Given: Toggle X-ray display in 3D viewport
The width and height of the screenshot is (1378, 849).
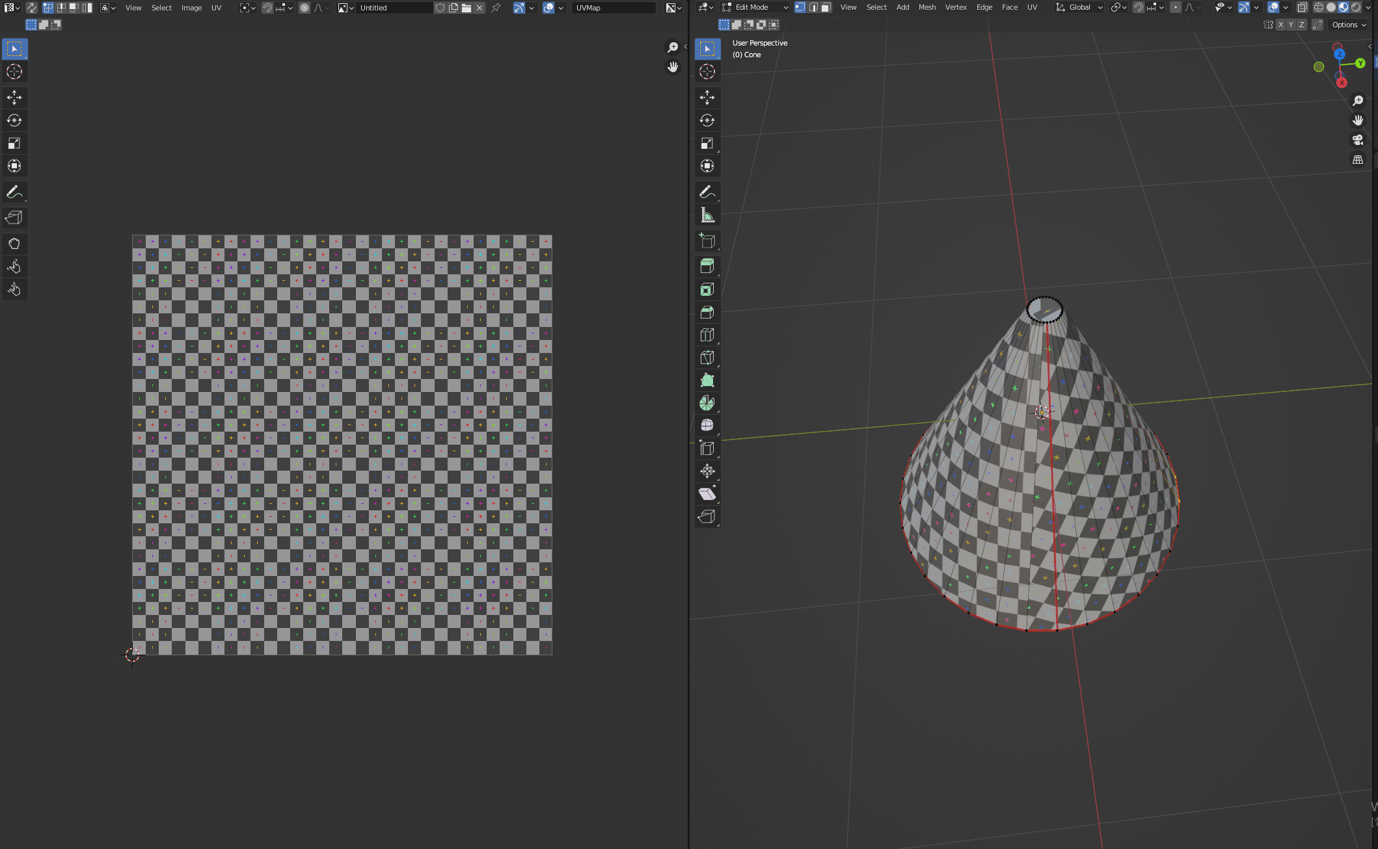Looking at the screenshot, I should pos(1302,7).
